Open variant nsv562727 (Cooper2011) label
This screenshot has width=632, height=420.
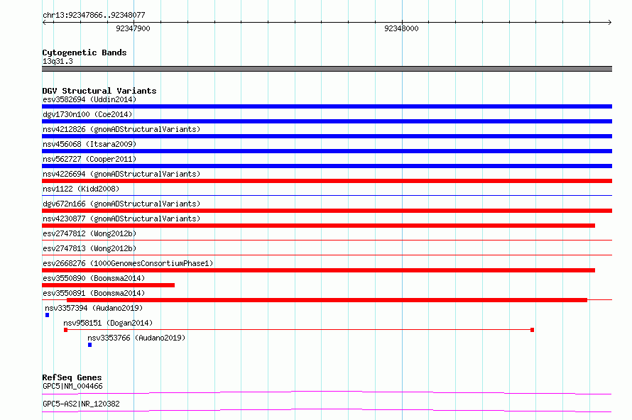89,159
